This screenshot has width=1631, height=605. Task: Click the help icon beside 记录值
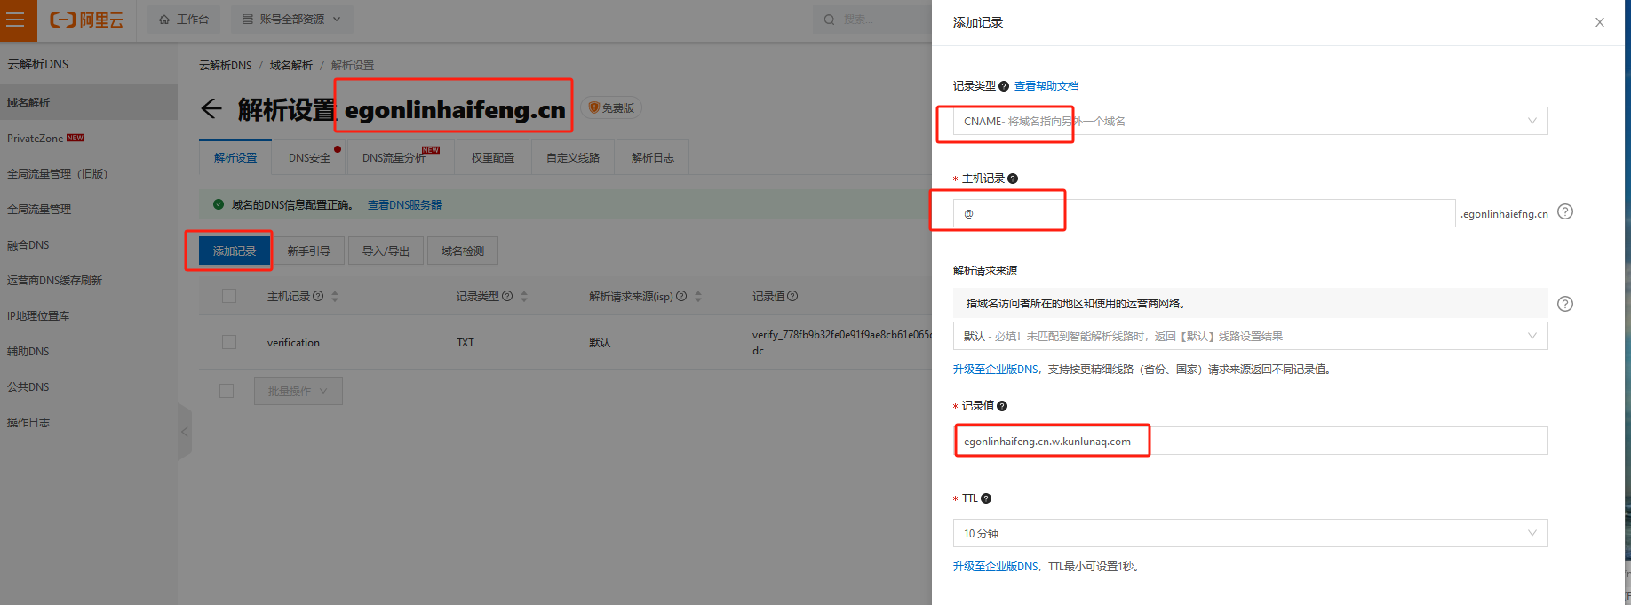1002,406
